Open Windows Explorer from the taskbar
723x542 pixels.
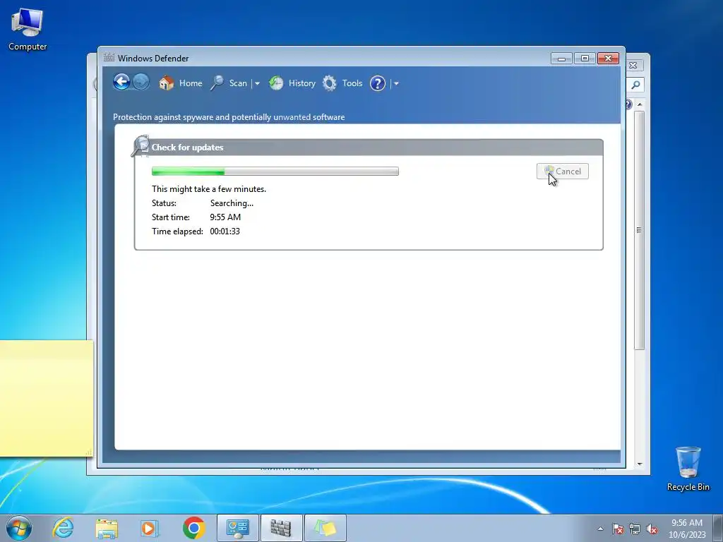point(107,528)
